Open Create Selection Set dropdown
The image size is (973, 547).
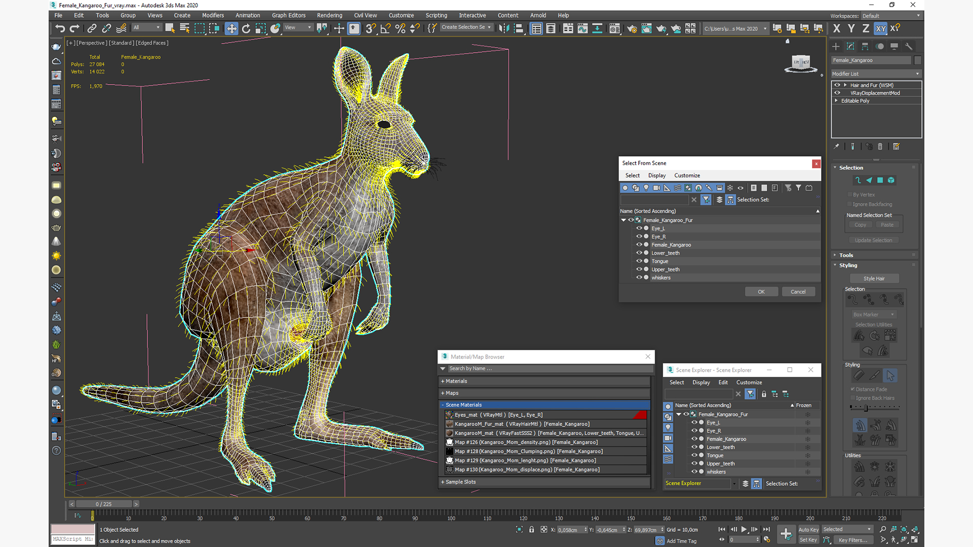[466, 27]
